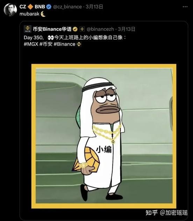The image size is (193, 221).
Task: Click the 币安Binance华语 display name
Action: pos(52,29)
